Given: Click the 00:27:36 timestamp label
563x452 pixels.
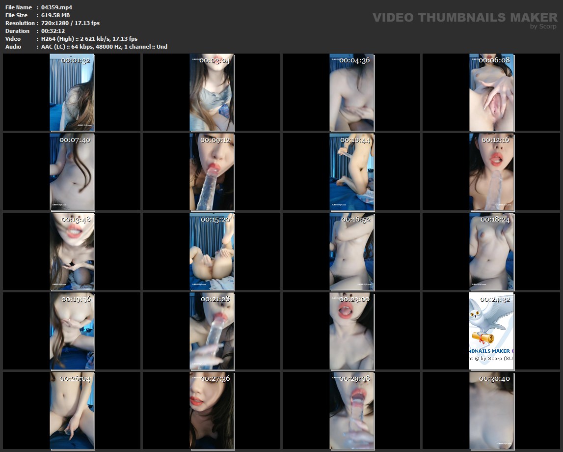Looking at the screenshot, I should click(215, 379).
